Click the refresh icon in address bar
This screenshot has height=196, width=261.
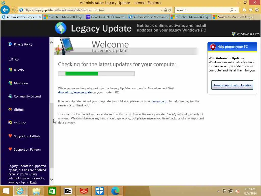[x=170, y=10]
